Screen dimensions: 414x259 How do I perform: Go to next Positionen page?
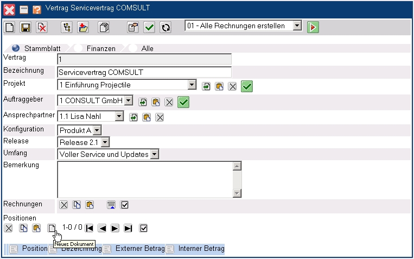pos(115,228)
